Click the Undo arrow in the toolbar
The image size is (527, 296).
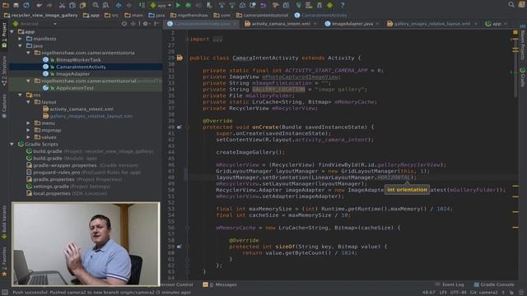[40, 5]
